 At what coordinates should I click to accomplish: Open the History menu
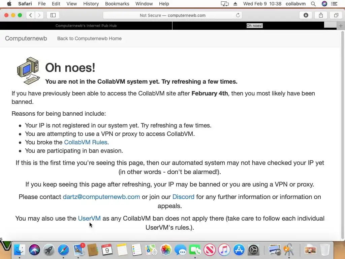click(x=91, y=4)
